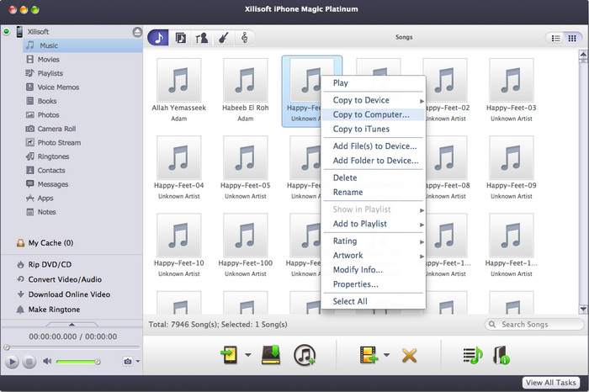Expand Copy to Device submenu
589x392 pixels.
373,100
